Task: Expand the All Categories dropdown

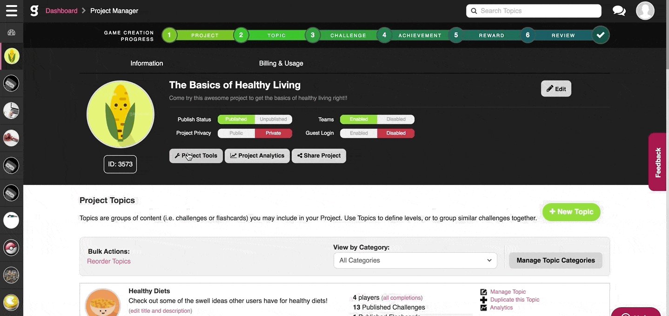Action: coord(415,260)
